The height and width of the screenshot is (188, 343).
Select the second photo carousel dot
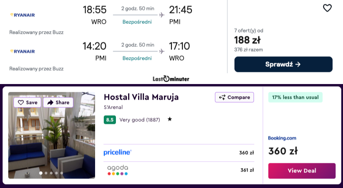pyautogui.click(x=46, y=173)
